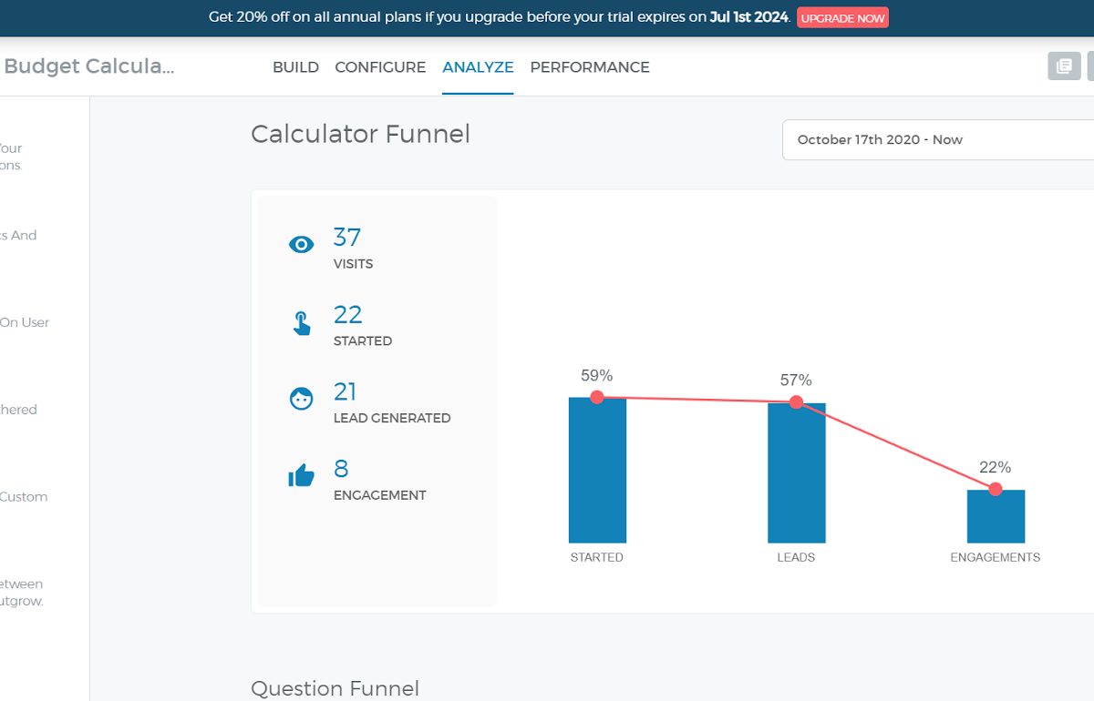Select the Analyze tab
Screen dimensions: 1094x701
(478, 67)
